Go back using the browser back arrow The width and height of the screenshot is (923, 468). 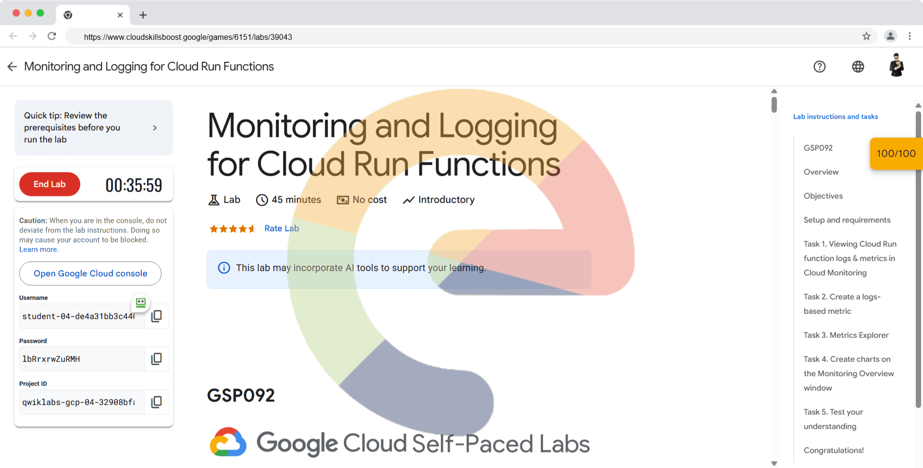[13, 36]
